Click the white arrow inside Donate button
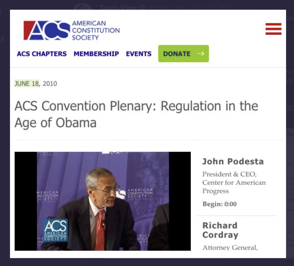Image resolution: width=294 pixels, height=266 pixels. pos(201,54)
